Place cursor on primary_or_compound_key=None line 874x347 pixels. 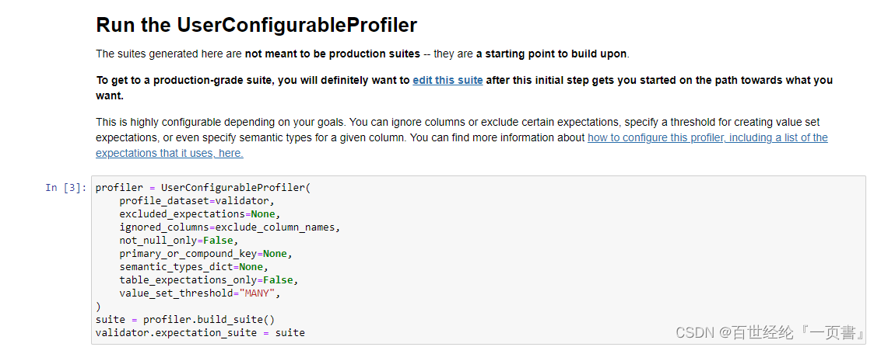(x=205, y=254)
